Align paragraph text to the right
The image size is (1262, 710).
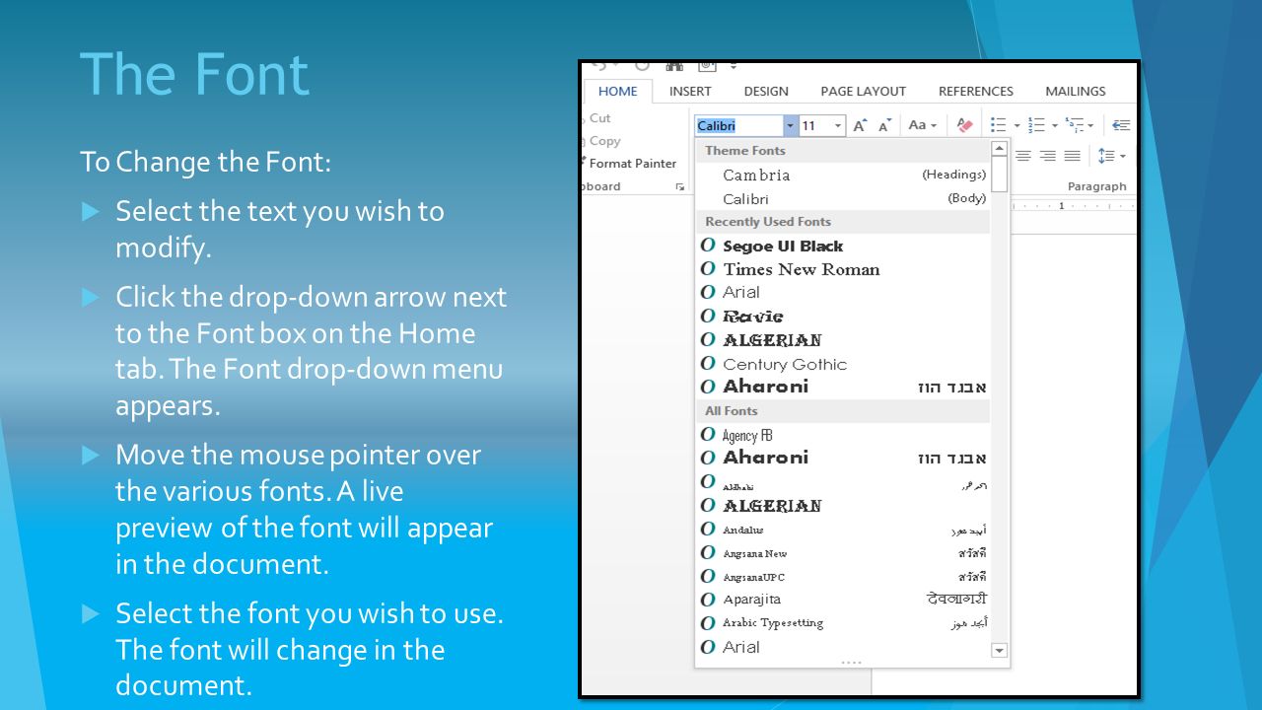(1047, 156)
